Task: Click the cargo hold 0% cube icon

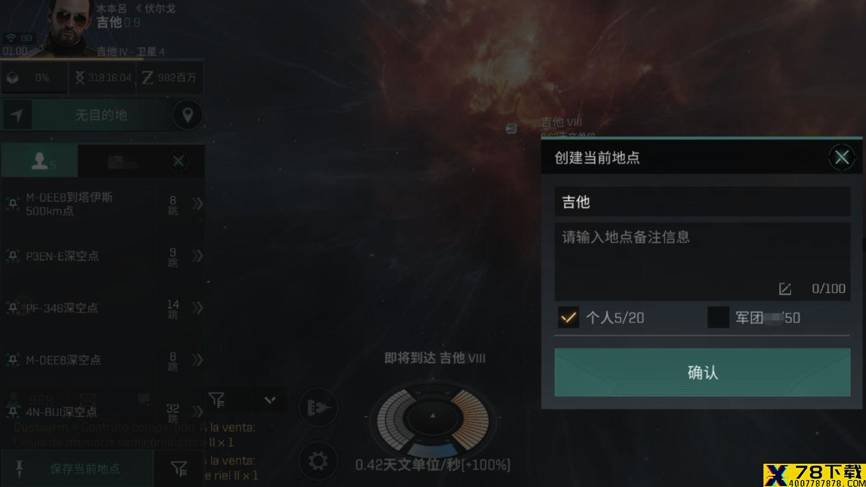Action: pos(12,78)
